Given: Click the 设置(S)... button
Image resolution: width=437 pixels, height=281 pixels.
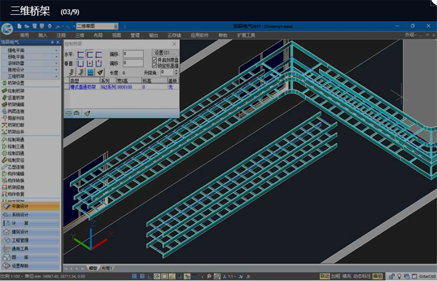Looking at the screenshot, I should point(163,53).
